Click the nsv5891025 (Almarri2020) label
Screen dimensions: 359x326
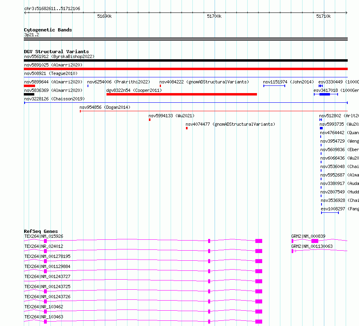pos(53,65)
